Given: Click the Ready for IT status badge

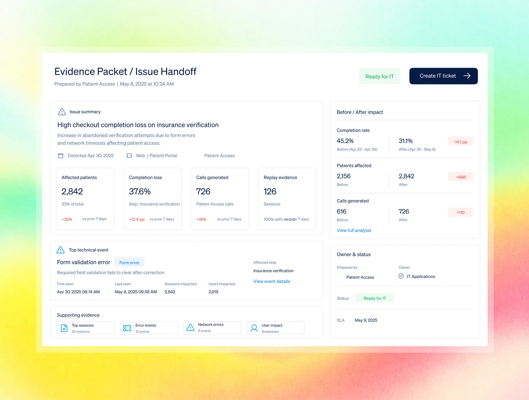Looking at the screenshot, I should 375,298.
